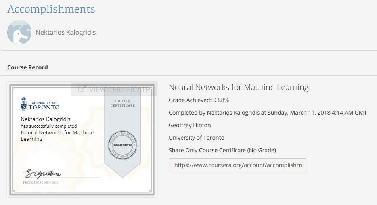This screenshot has width=377, height=205.
Task: Click the certificate share URL field
Action: tap(238, 165)
